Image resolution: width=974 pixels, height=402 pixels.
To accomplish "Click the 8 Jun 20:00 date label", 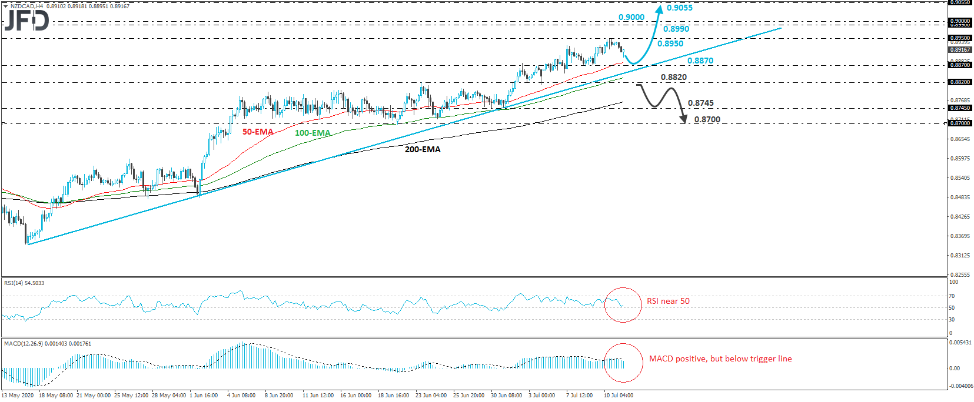I will 279,396.
